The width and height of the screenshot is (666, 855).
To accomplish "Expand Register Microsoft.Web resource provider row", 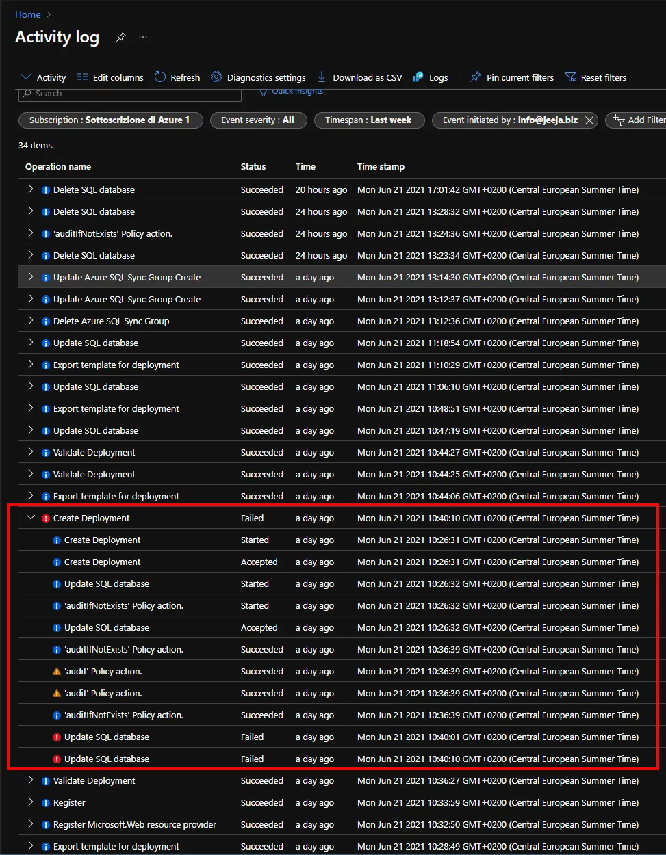I will click(x=30, y=824).
